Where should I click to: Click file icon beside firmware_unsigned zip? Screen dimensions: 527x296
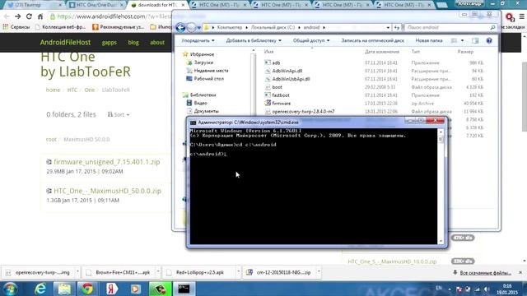pos(49,162)
